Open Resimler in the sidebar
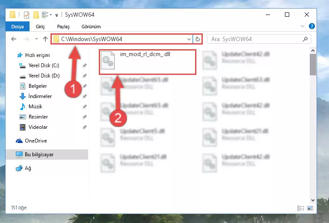The image size is (329, 223). (38, 117)
